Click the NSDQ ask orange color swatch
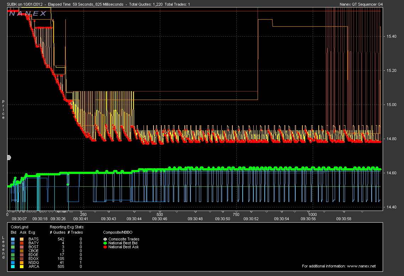Image resolution: width=404 pixels, height=276 pixels. tap(22, 262)
